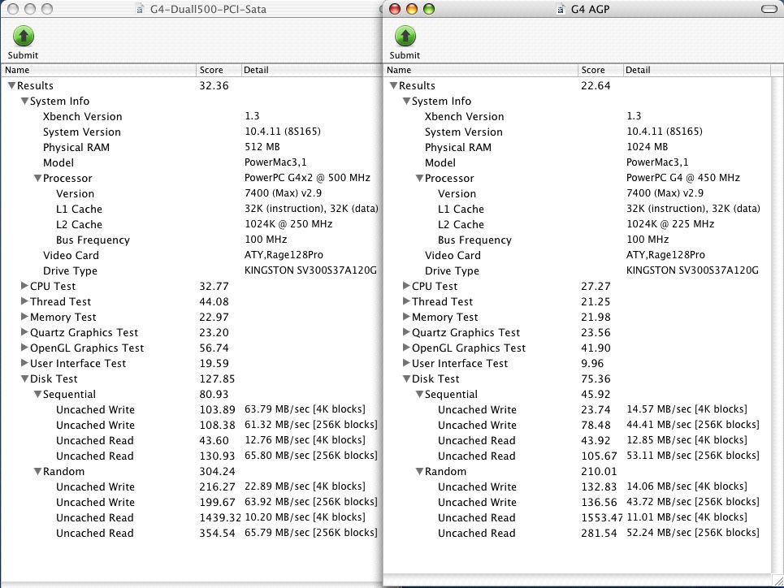Viewport: 784px width, 588px height.
Task: Click overall score 32.36
Action: click(x=214, y=86)
